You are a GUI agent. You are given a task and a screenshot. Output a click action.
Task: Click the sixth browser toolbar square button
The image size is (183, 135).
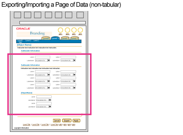69,15
